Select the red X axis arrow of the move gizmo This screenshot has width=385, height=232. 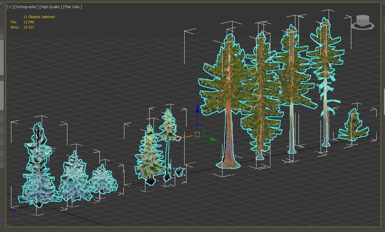coord(177,138)
